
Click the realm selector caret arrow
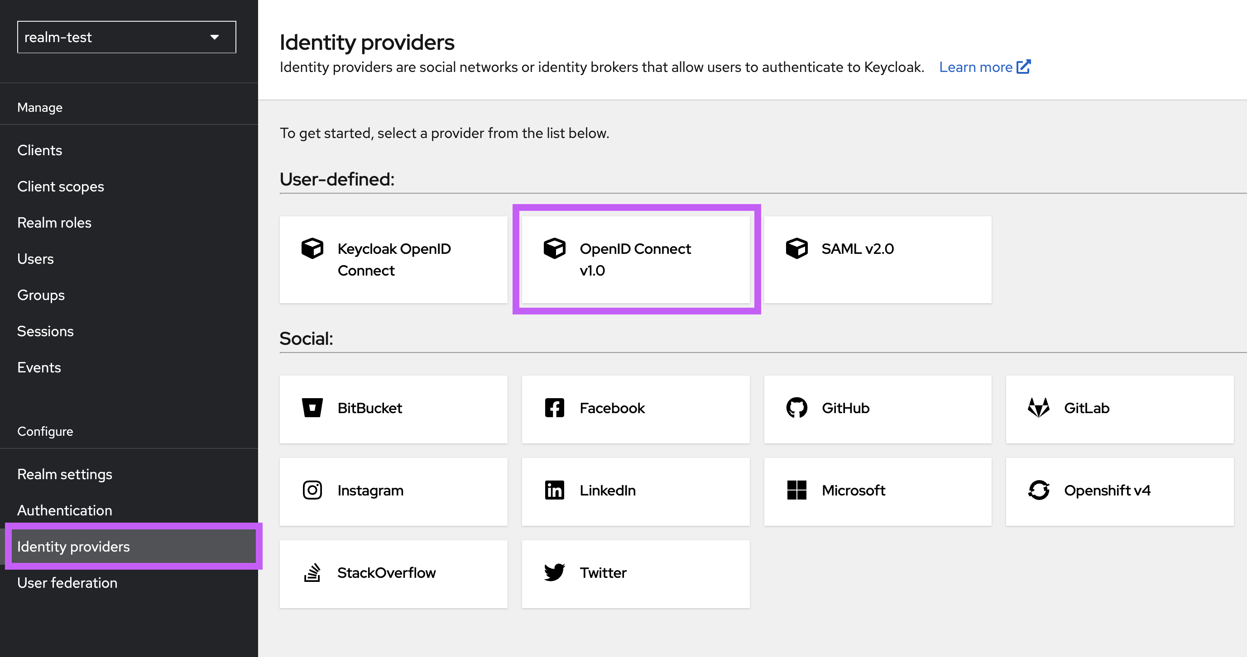click(215, 37)
